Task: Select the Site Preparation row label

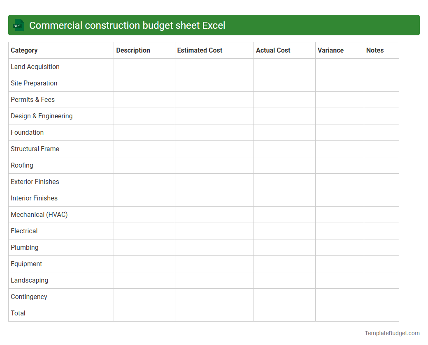Action: click(x=34, y=83)
